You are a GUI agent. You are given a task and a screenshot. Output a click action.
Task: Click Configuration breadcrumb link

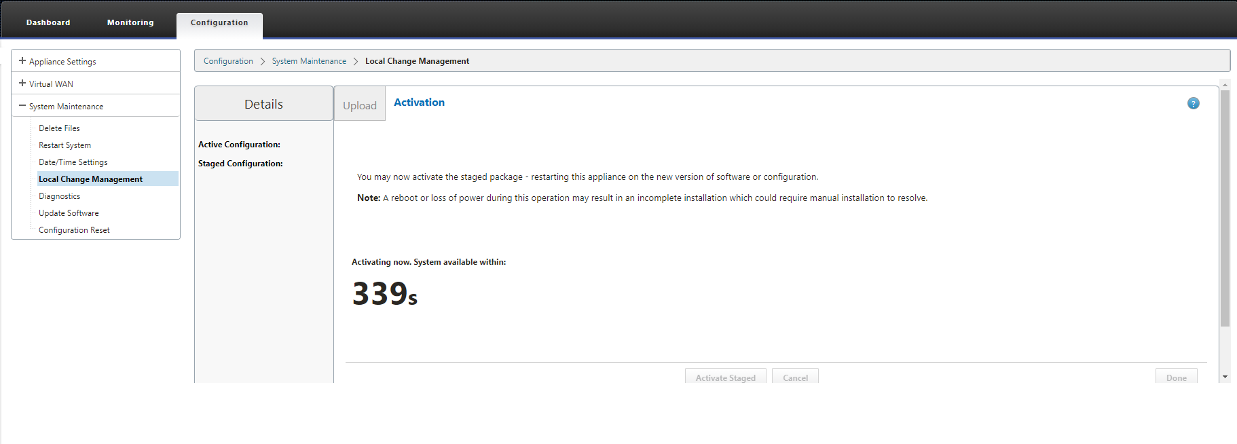click(228, 61)
